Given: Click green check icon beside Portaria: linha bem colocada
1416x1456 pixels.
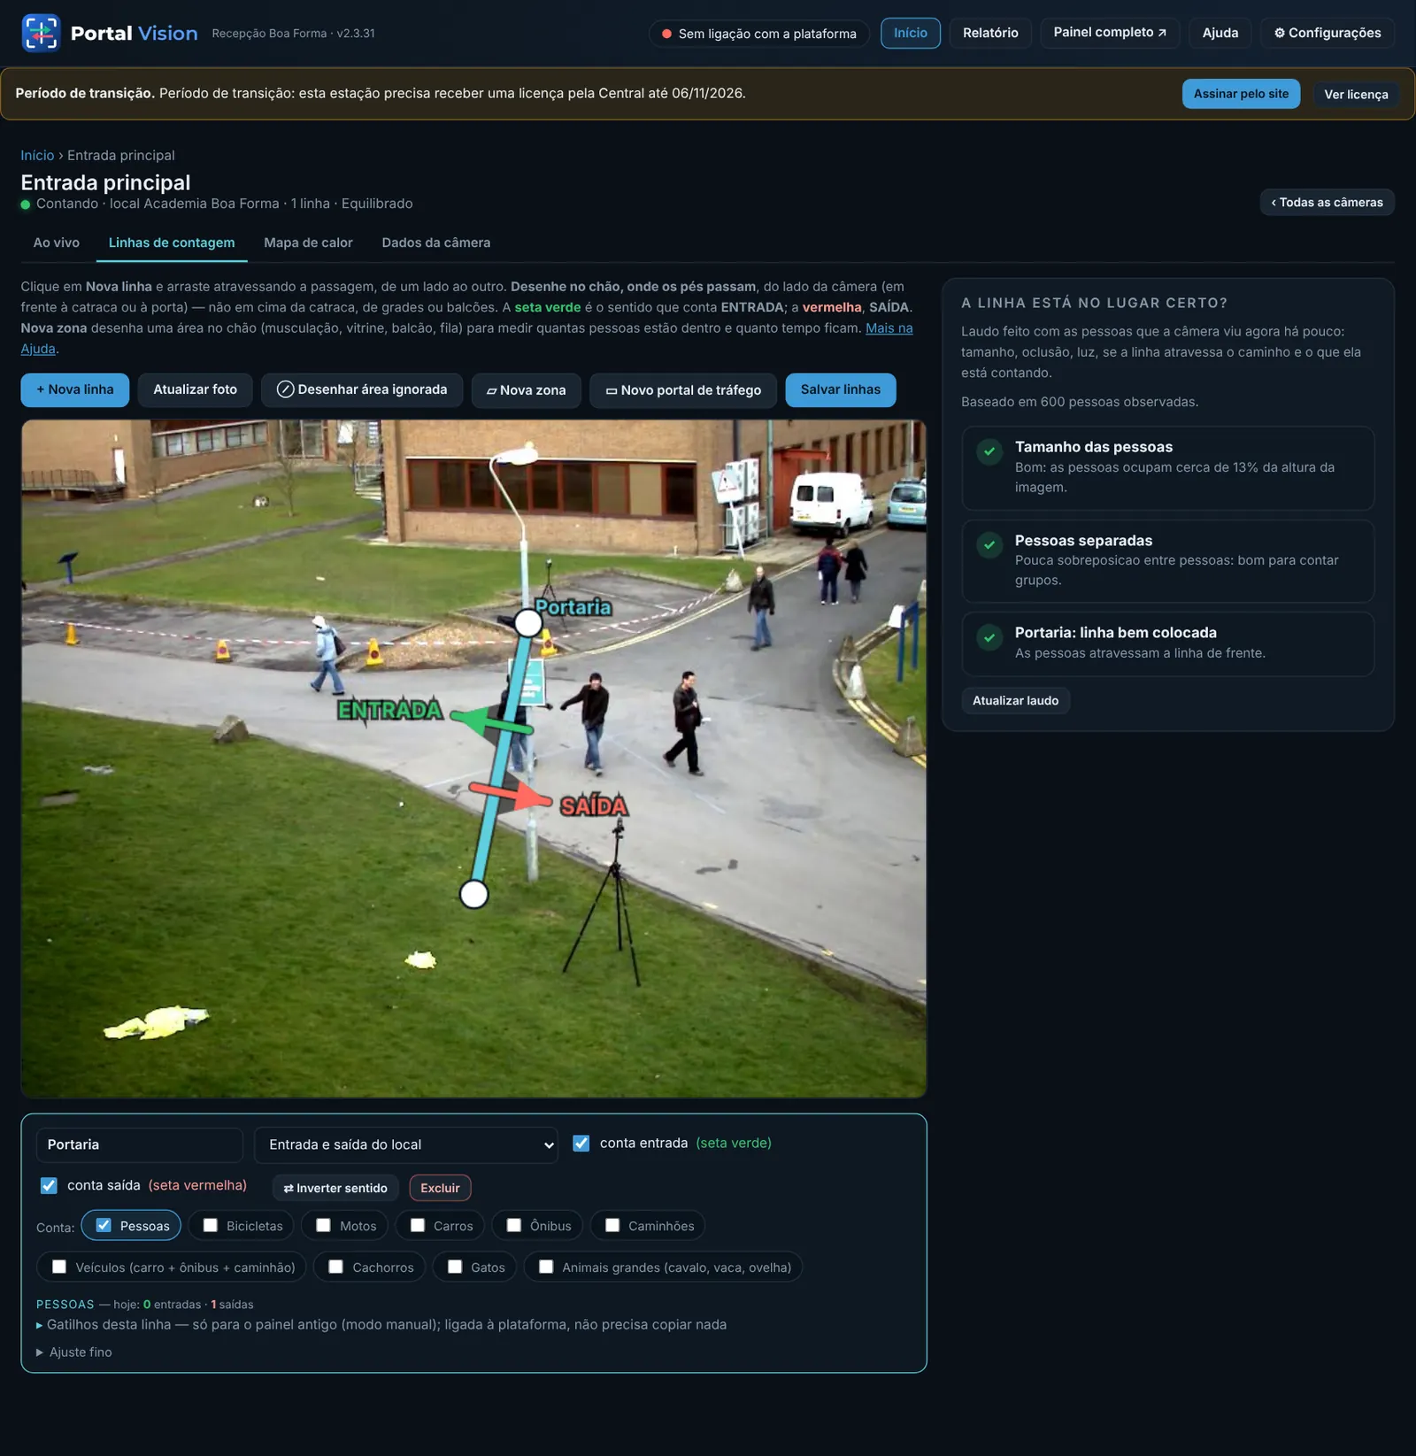Looking at the screenshot, I should [989, 636].
